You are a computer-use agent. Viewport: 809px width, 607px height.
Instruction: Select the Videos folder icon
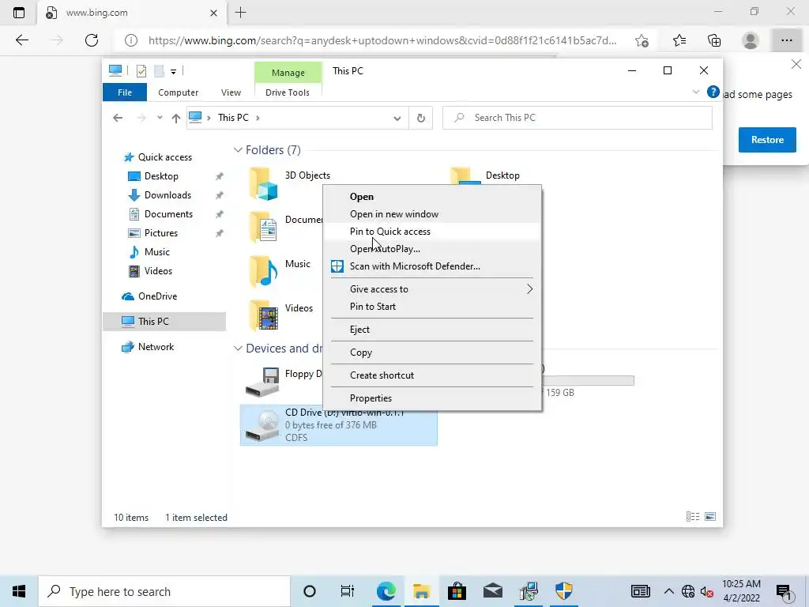(x=264, y=315)
